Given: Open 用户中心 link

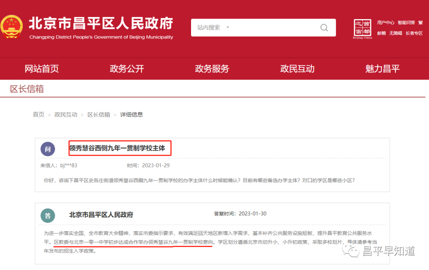Looking at the screenshot, I should [385, 23].
